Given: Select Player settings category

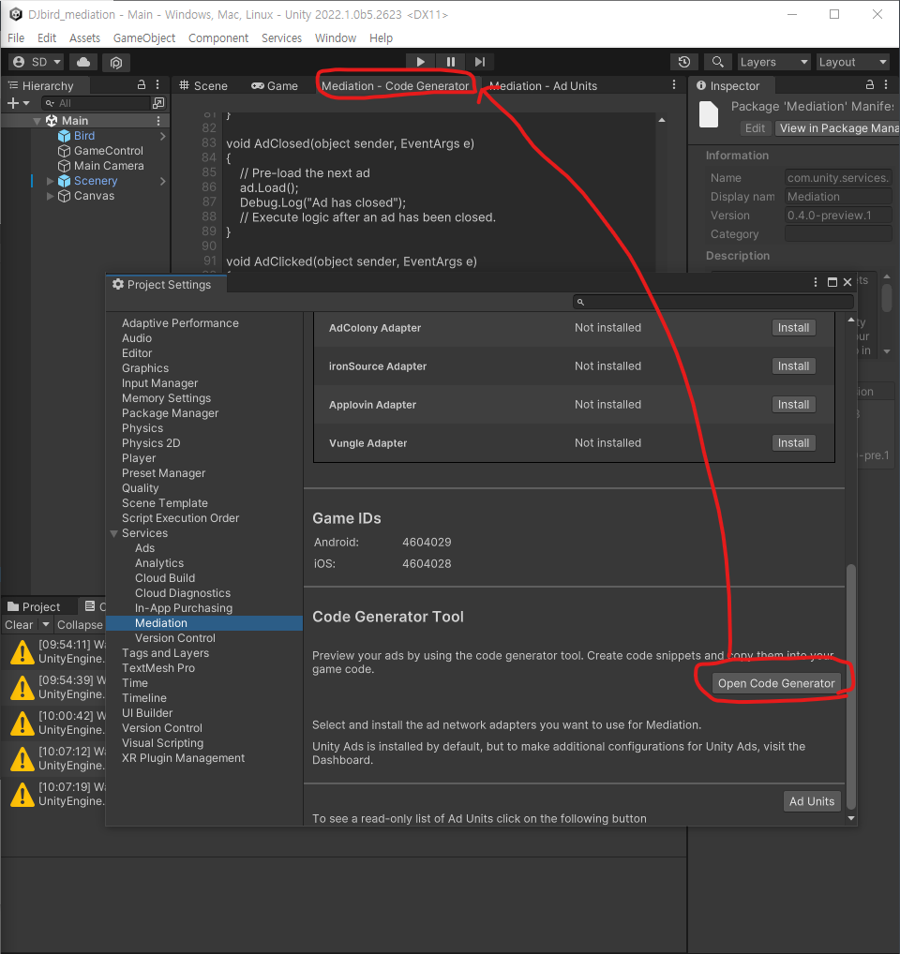Looking at the screenshot, I should click(139, 458).
